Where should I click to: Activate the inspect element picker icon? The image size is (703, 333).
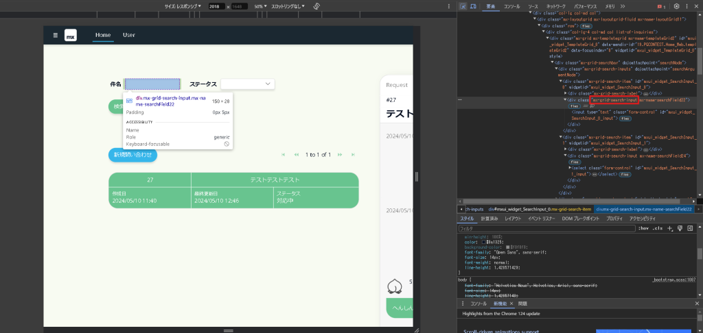463,6
